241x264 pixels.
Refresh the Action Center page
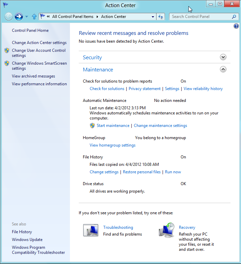[161, 17]
